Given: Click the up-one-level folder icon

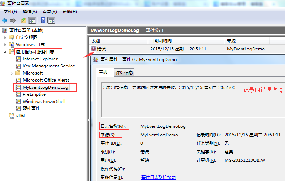Looking at the screenshot, I should point(23,20).
